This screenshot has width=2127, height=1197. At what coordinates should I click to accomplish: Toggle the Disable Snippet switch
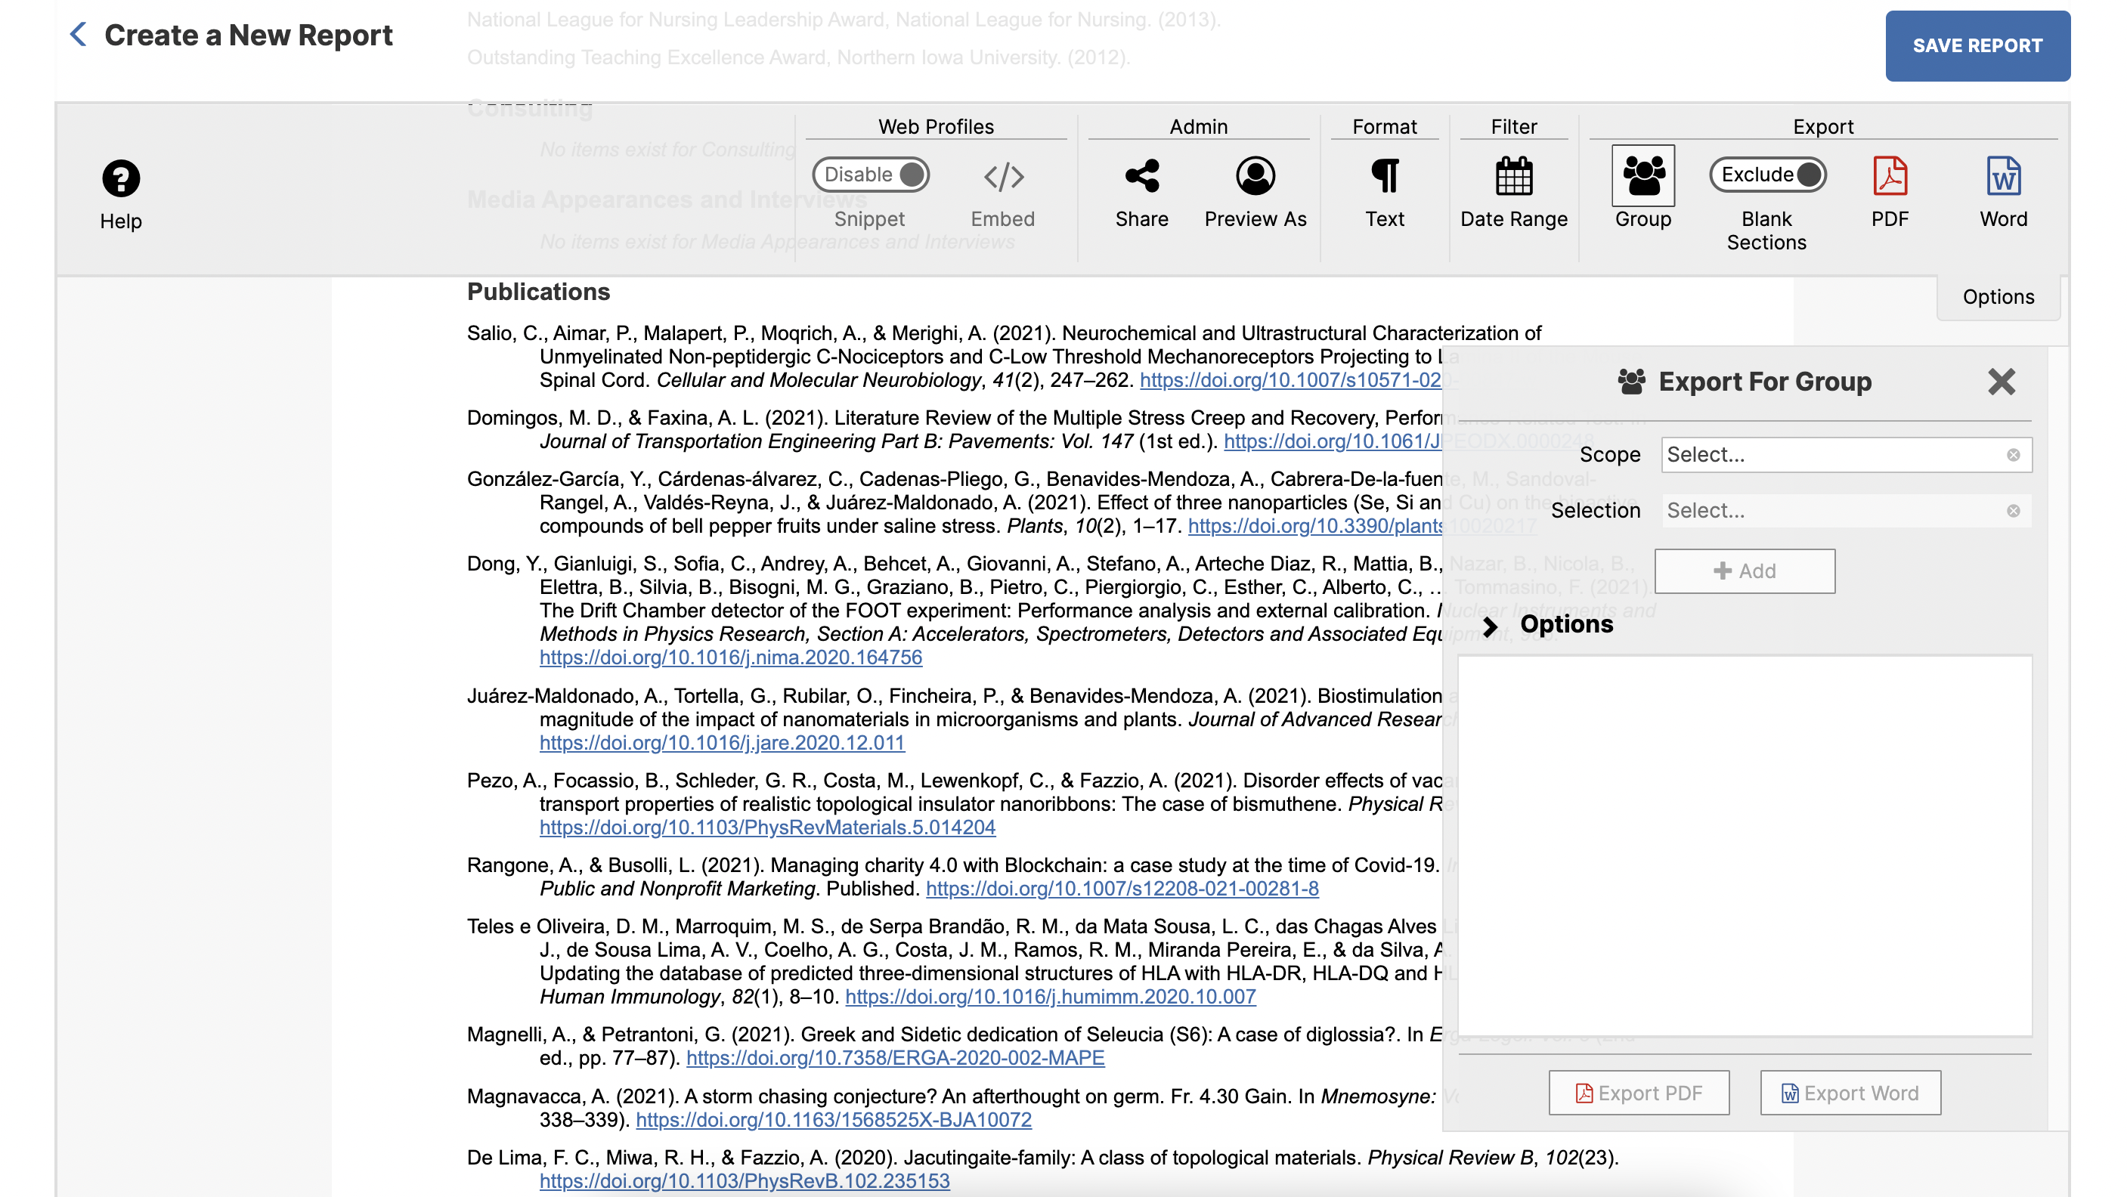(871, 175)
